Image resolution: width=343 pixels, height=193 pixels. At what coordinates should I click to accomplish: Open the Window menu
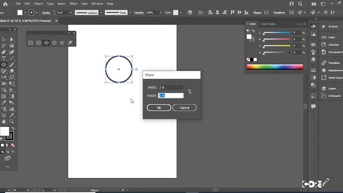97,4
